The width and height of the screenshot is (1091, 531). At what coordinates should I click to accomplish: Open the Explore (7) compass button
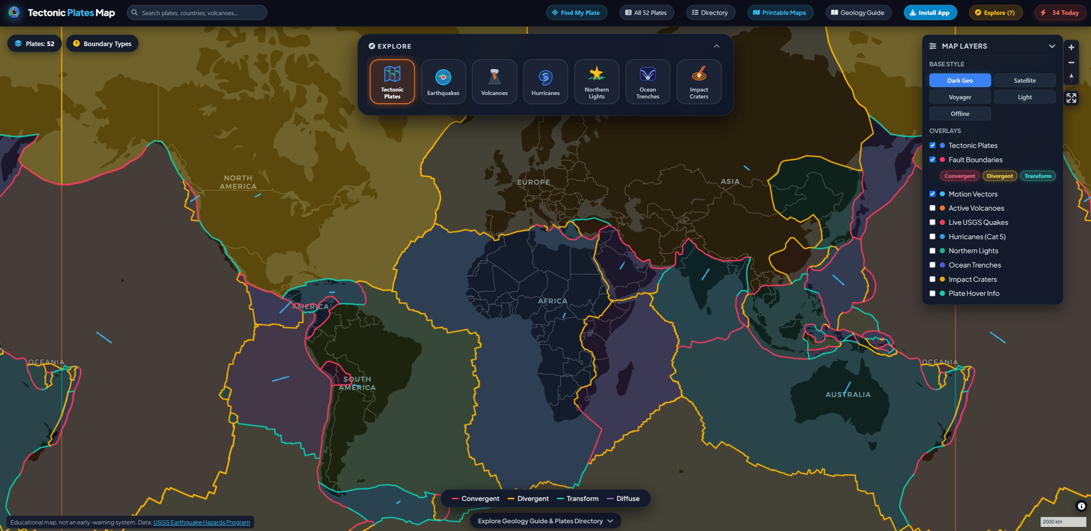[995, 12]
